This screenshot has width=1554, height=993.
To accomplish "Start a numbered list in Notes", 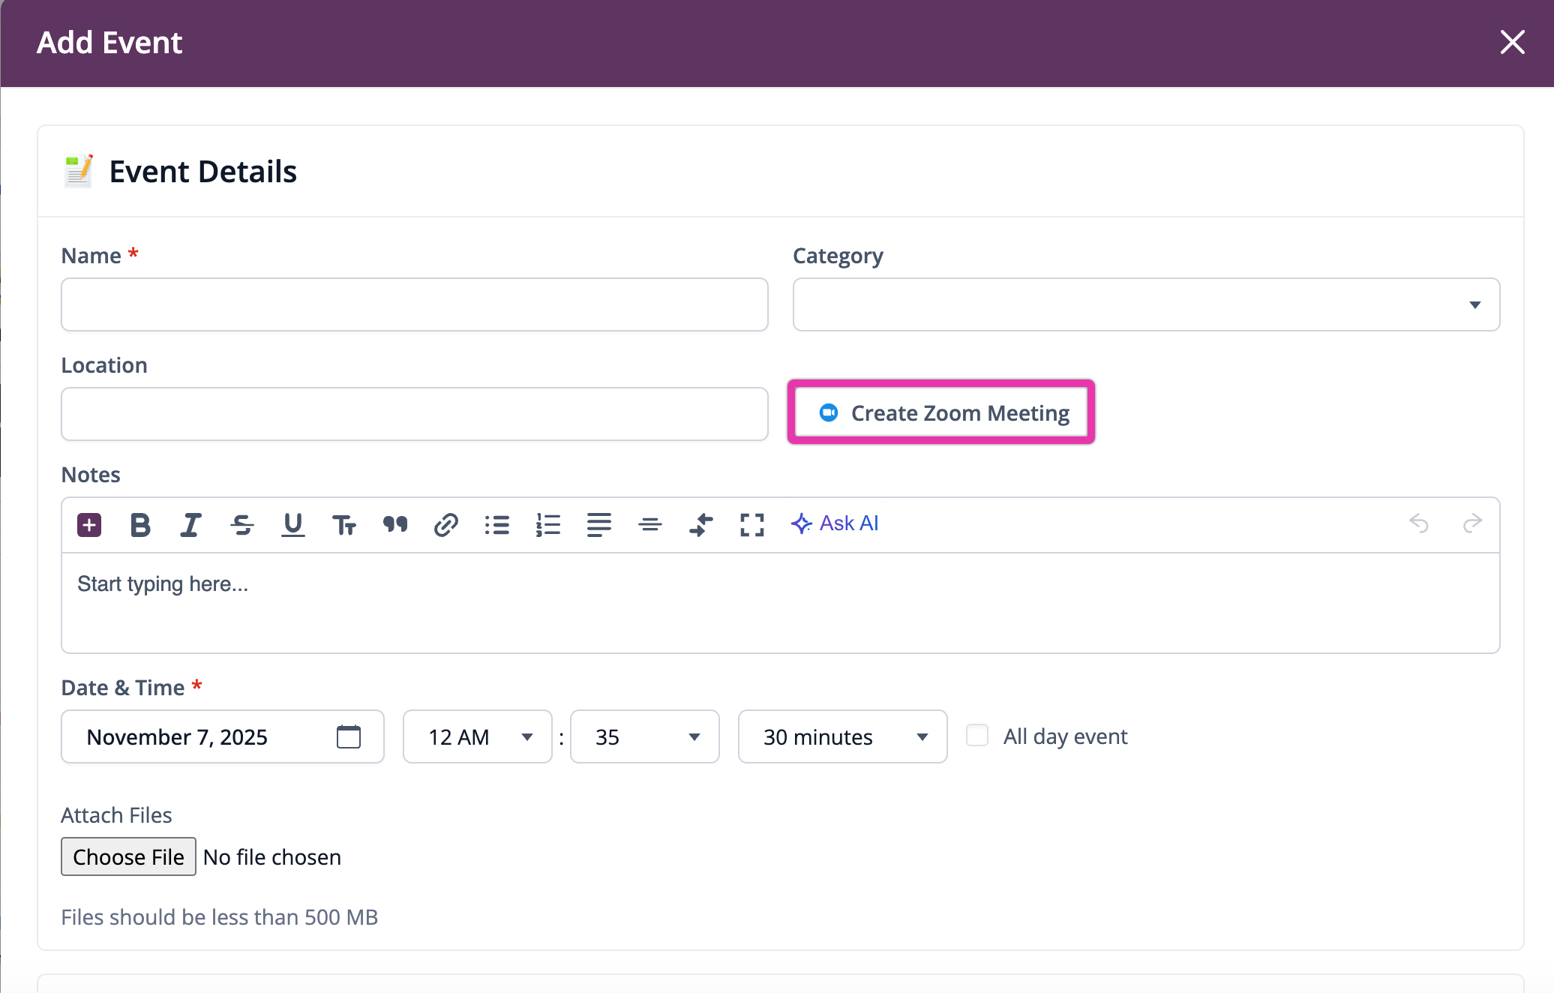I will click(548, 524).
